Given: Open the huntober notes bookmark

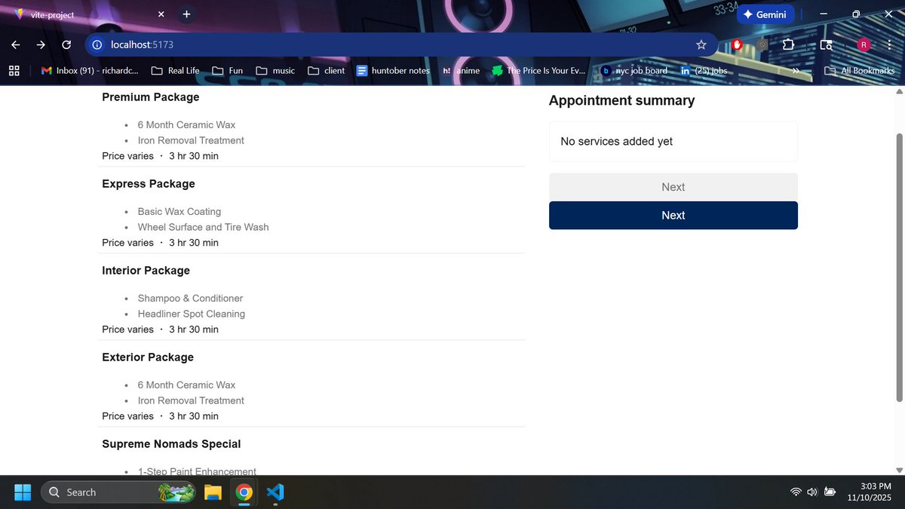Looking at the screenshot, I should point(393,70).
